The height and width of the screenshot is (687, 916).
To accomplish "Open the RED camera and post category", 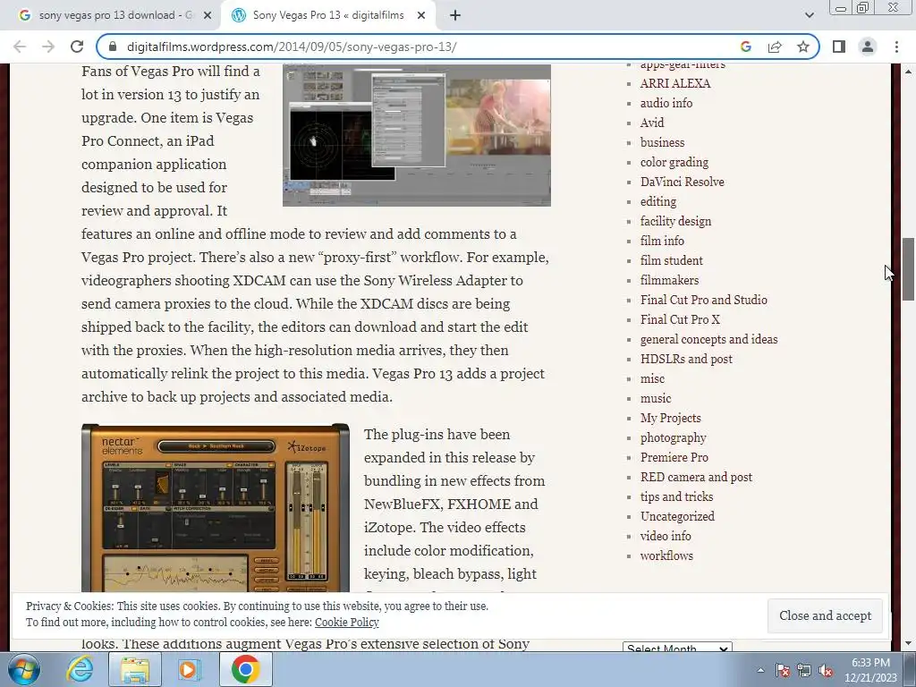I will click(x=696, y=477).
